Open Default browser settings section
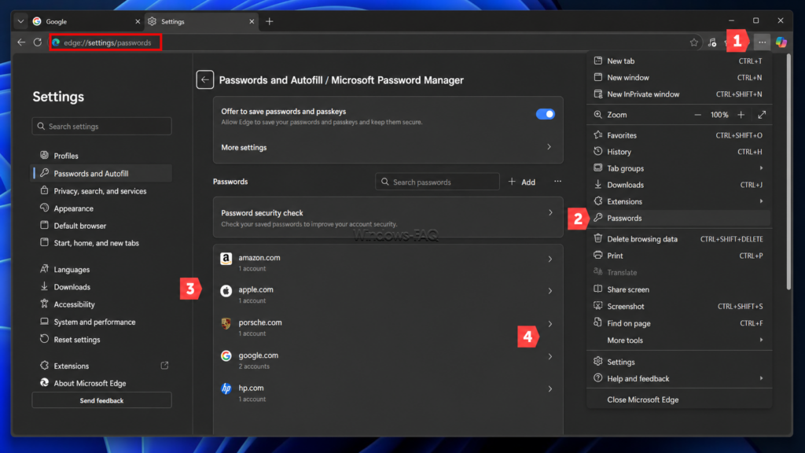This screenshot has width=805, height=453. 101,226
